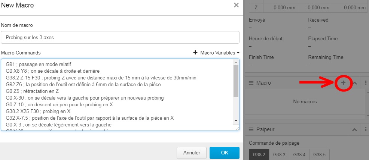Click the plus icon to add macro
Image resolution: width=369 pixels, height=160 pixels.
click(343, 83)
